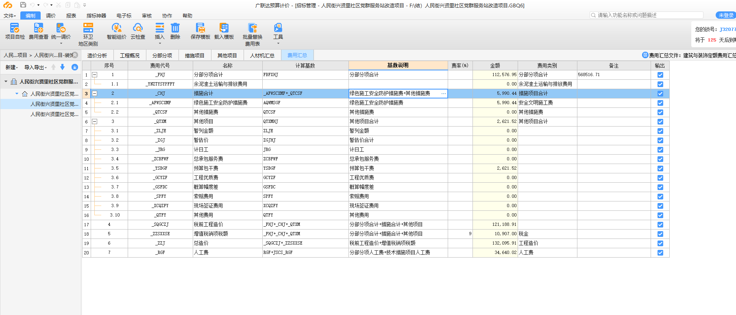Click the redo arrow icon
This screenshot has width=736, height=315.
(x=46, y=5)
